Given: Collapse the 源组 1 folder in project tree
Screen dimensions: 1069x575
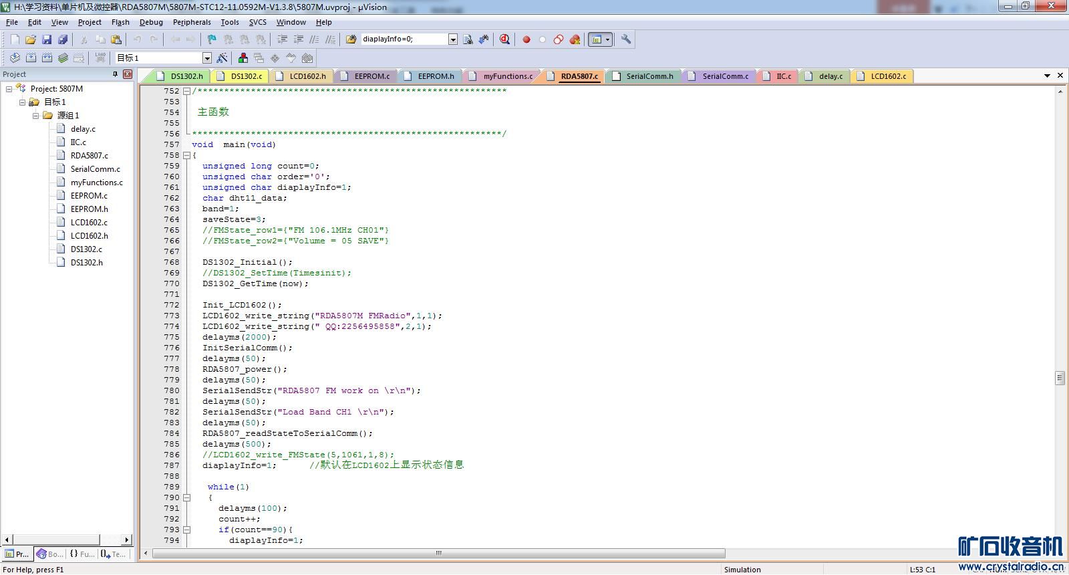Looking at the screenshot, I should click(x=36, y=116).
